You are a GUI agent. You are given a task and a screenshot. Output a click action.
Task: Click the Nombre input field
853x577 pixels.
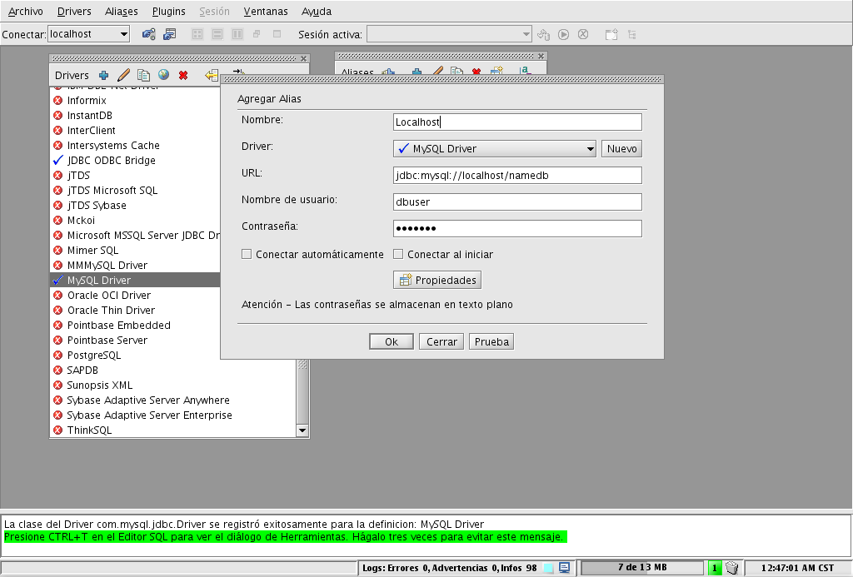517,122
